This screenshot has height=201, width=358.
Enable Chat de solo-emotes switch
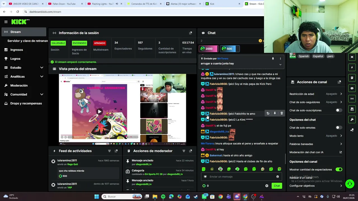pyautogui.click(x=339, y=128)
